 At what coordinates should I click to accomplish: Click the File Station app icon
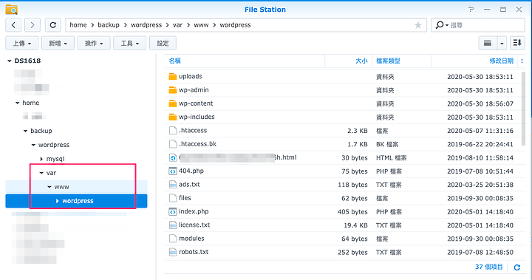[12, 10]
